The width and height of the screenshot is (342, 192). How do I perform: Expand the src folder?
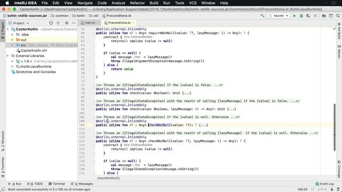point(12,45)
